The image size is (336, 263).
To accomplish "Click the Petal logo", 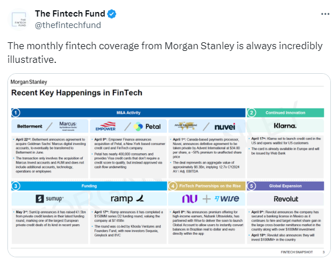I will [147, 126].
